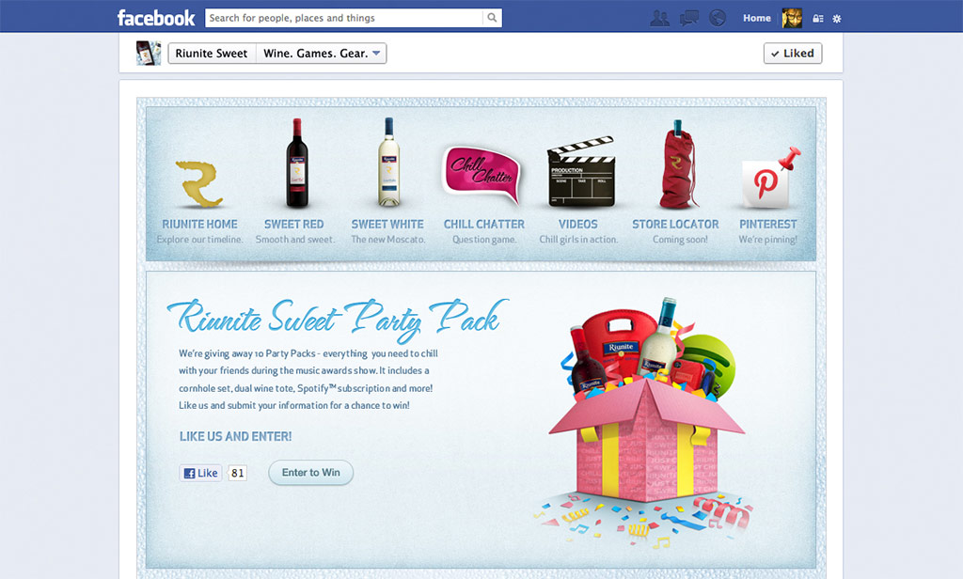963x579 pixels.
Task: Open the messages icon in header
Action: click(689, 18)
